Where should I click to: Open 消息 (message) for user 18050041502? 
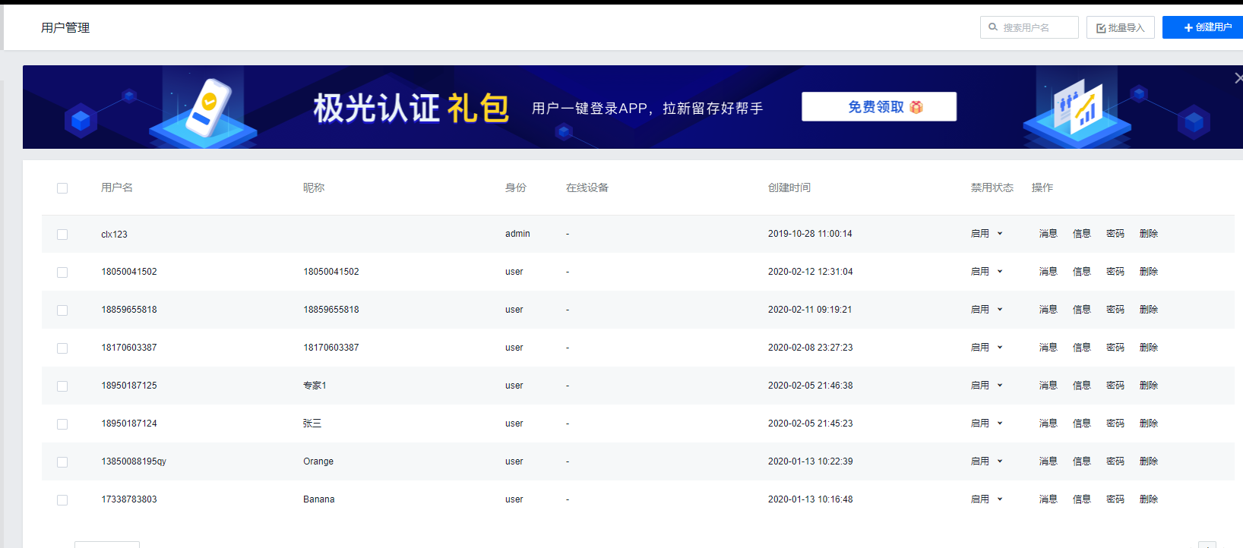tap(1048, 272)
